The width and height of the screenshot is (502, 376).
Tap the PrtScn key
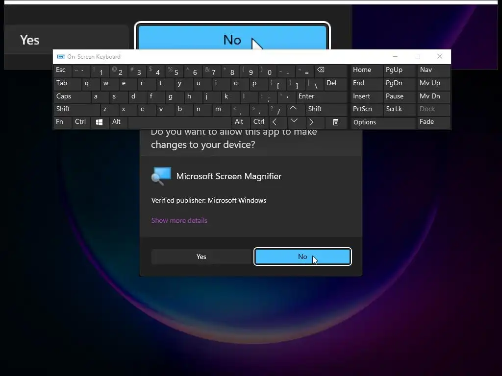pyautogui.click(x=367, y=109)
